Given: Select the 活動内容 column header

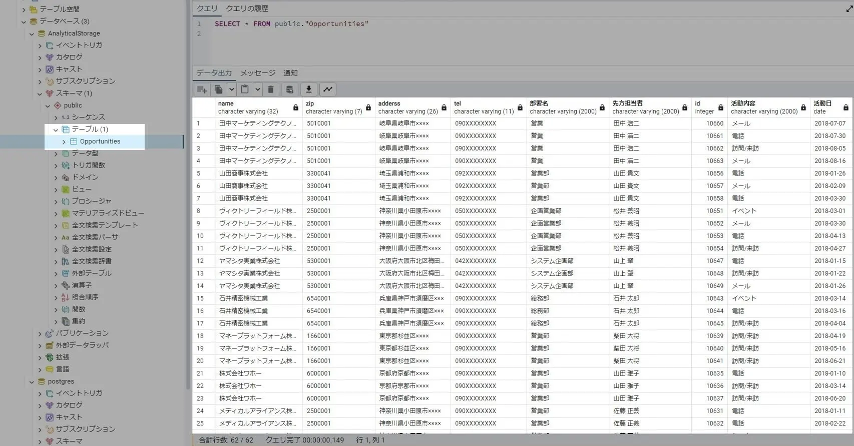Looking at the screenshot, I should tap(768, 107).
